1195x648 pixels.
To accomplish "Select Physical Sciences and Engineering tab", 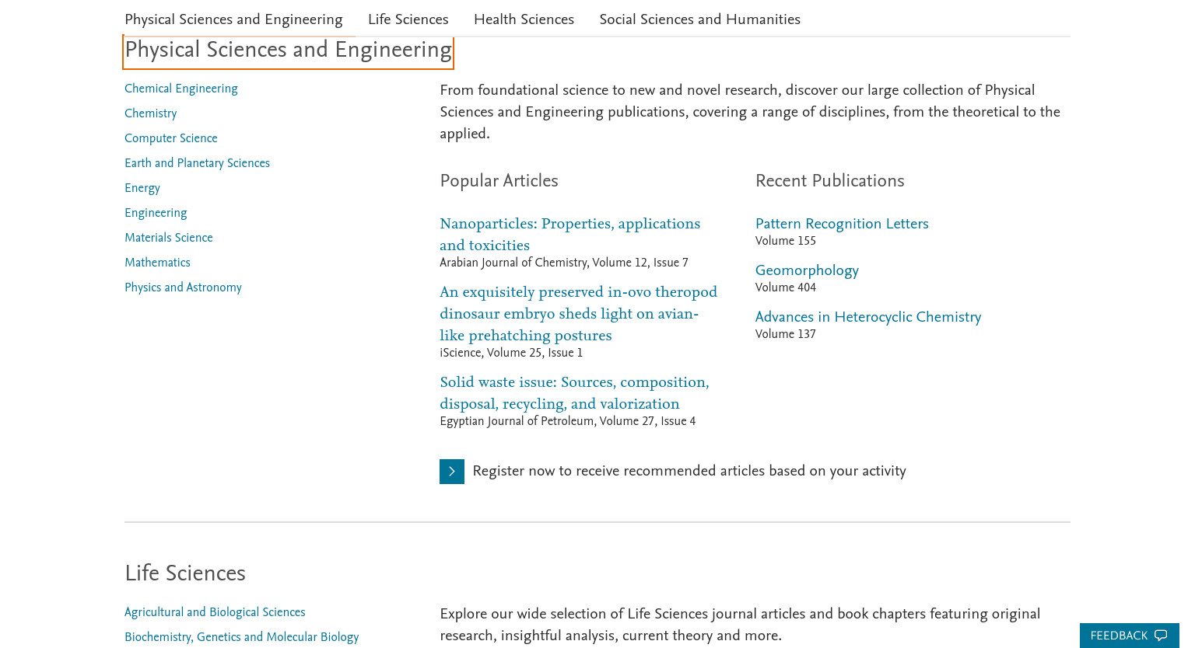I will pos(233,19).
